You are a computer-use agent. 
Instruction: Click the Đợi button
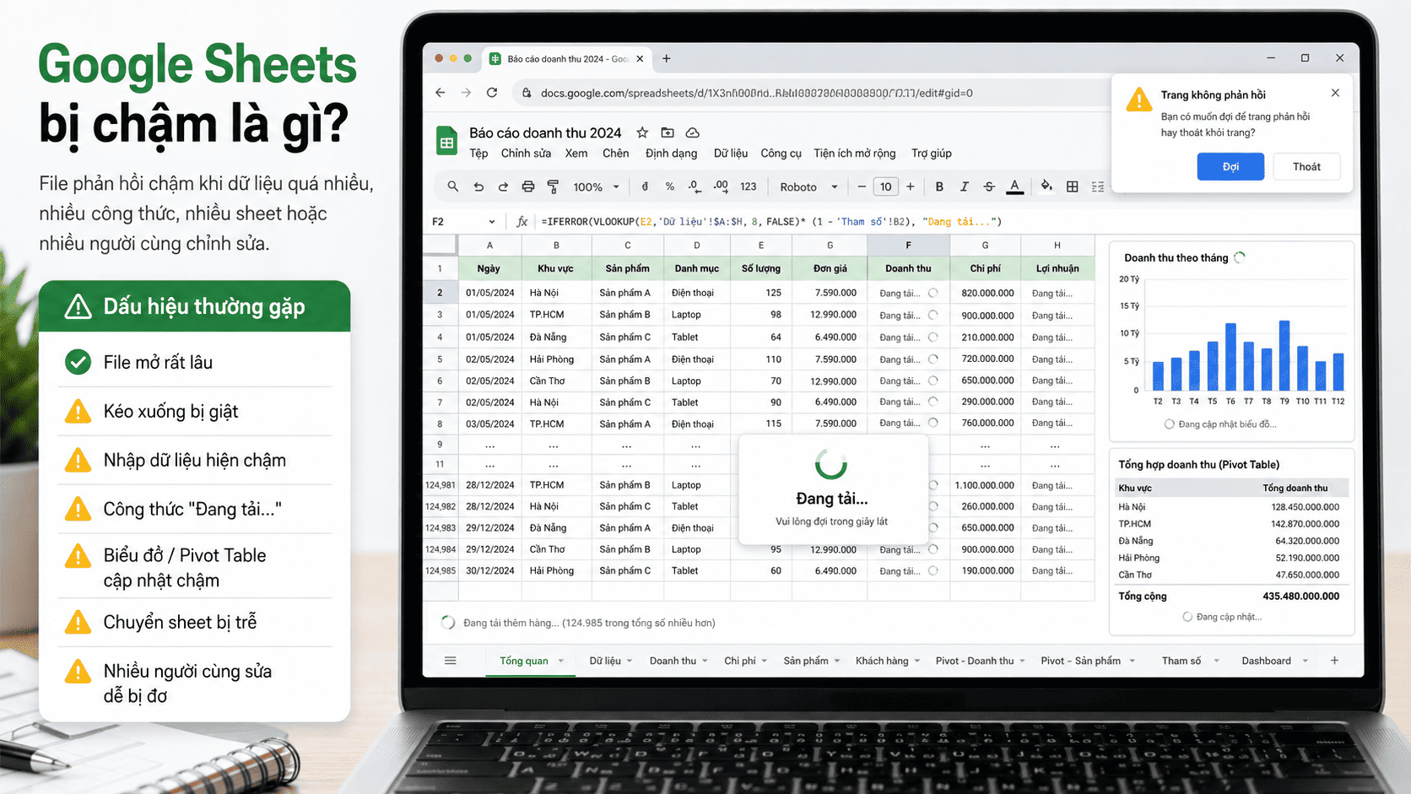coord(1230,166)
